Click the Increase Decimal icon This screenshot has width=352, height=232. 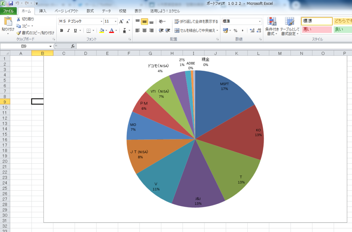tap(252, 31)
